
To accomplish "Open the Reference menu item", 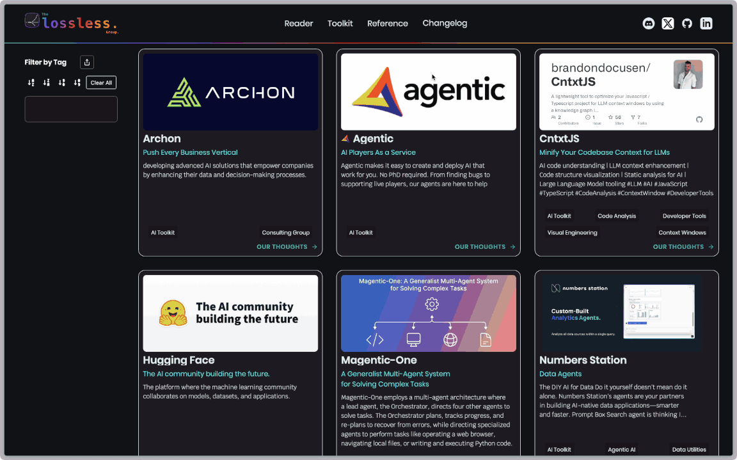I will coord(387,24).
